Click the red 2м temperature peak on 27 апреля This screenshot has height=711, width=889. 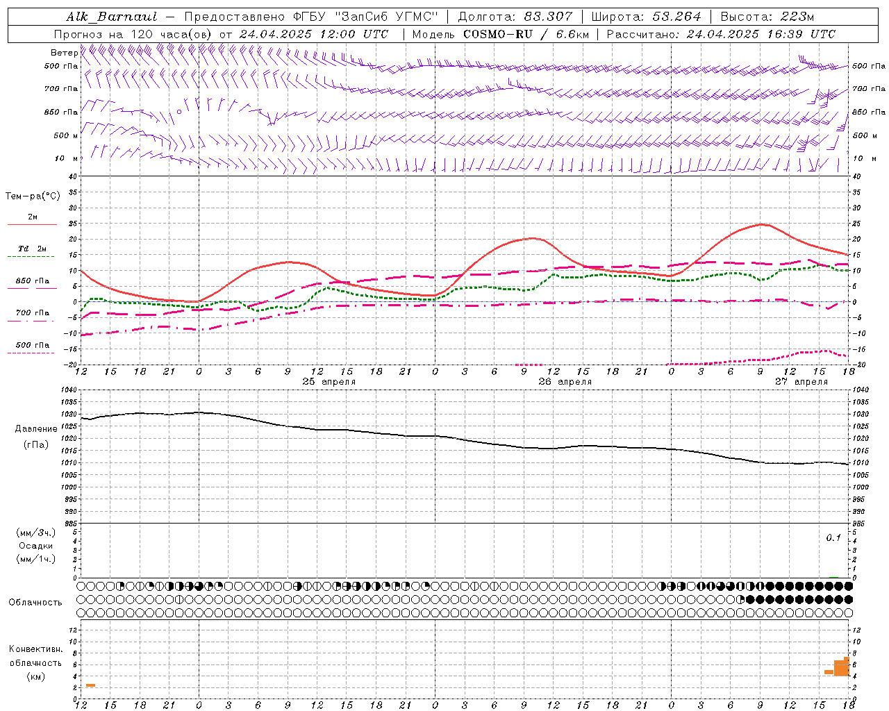click(x=763, y=224)
